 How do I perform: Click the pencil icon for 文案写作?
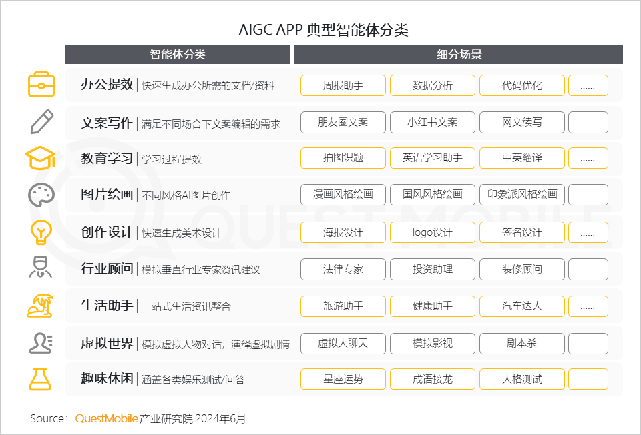tap(41, 122)
